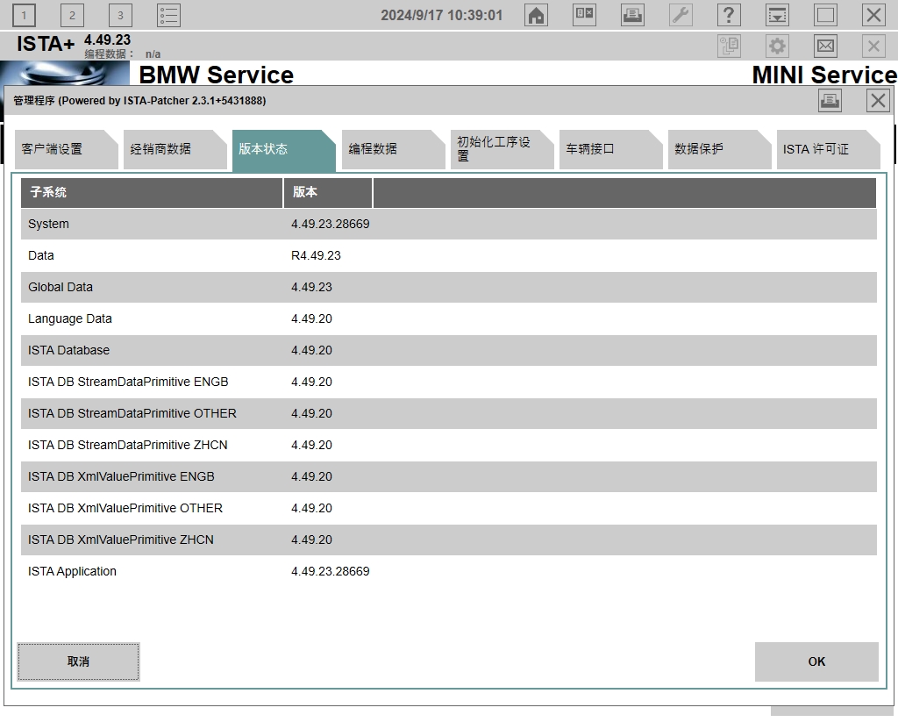The image size is (898, 722).
Task: Click the greyed X icon in ISTA+ header
Action: [x=873, y=46]
